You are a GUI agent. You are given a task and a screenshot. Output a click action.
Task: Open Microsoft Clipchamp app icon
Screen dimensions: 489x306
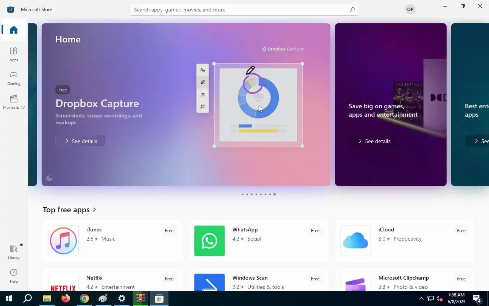point(355,282)
